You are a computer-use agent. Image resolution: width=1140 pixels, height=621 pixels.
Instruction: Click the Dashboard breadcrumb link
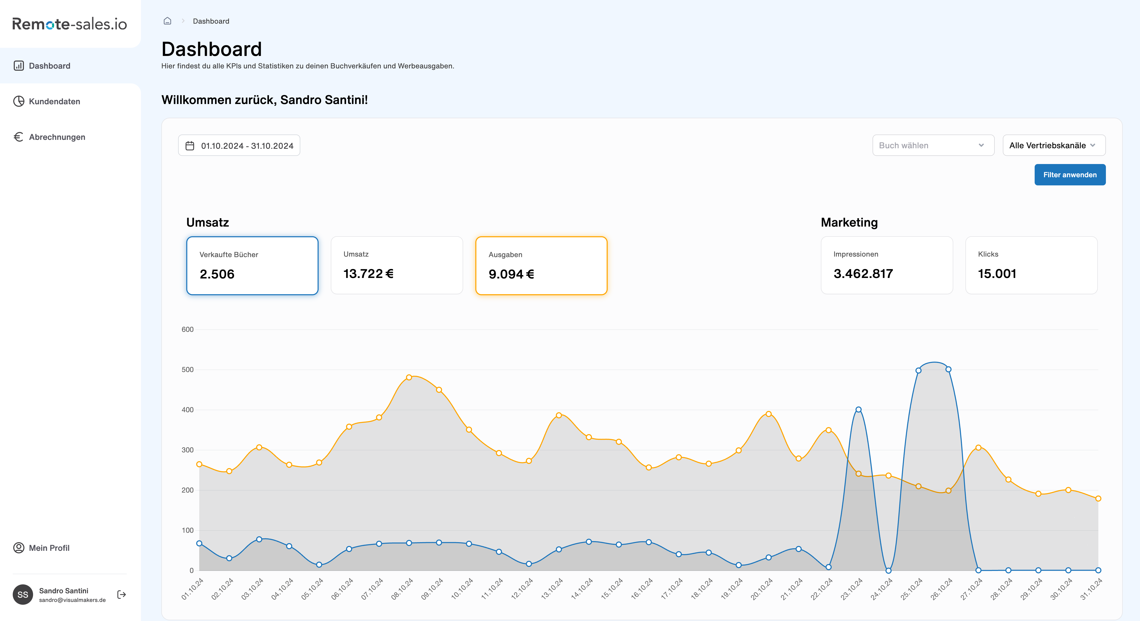(211, 21)
